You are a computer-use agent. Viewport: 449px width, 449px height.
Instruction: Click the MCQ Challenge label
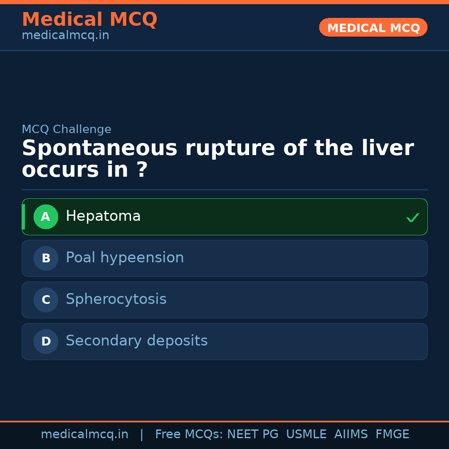click(67, 129)
